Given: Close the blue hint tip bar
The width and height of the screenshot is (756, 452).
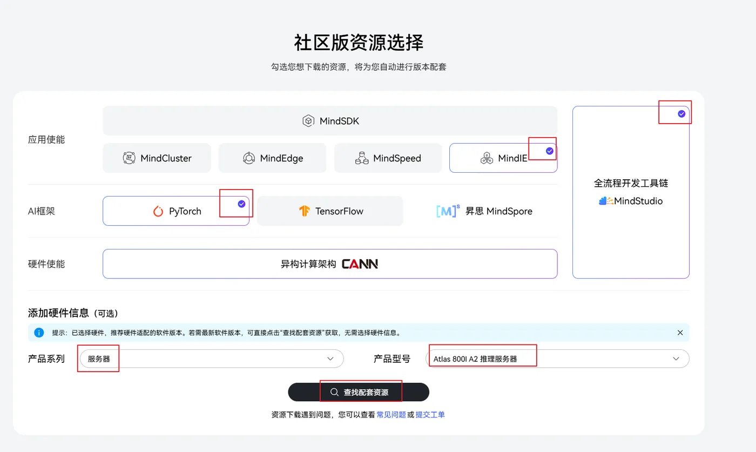Looking at the screenshot, I should pyautogui.click(x=680, y=333).
